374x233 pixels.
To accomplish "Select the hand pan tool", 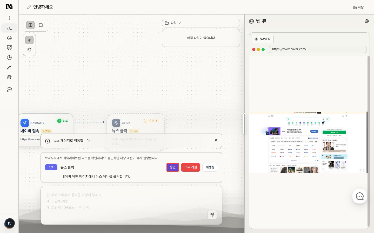I will [x=29, y=49].
